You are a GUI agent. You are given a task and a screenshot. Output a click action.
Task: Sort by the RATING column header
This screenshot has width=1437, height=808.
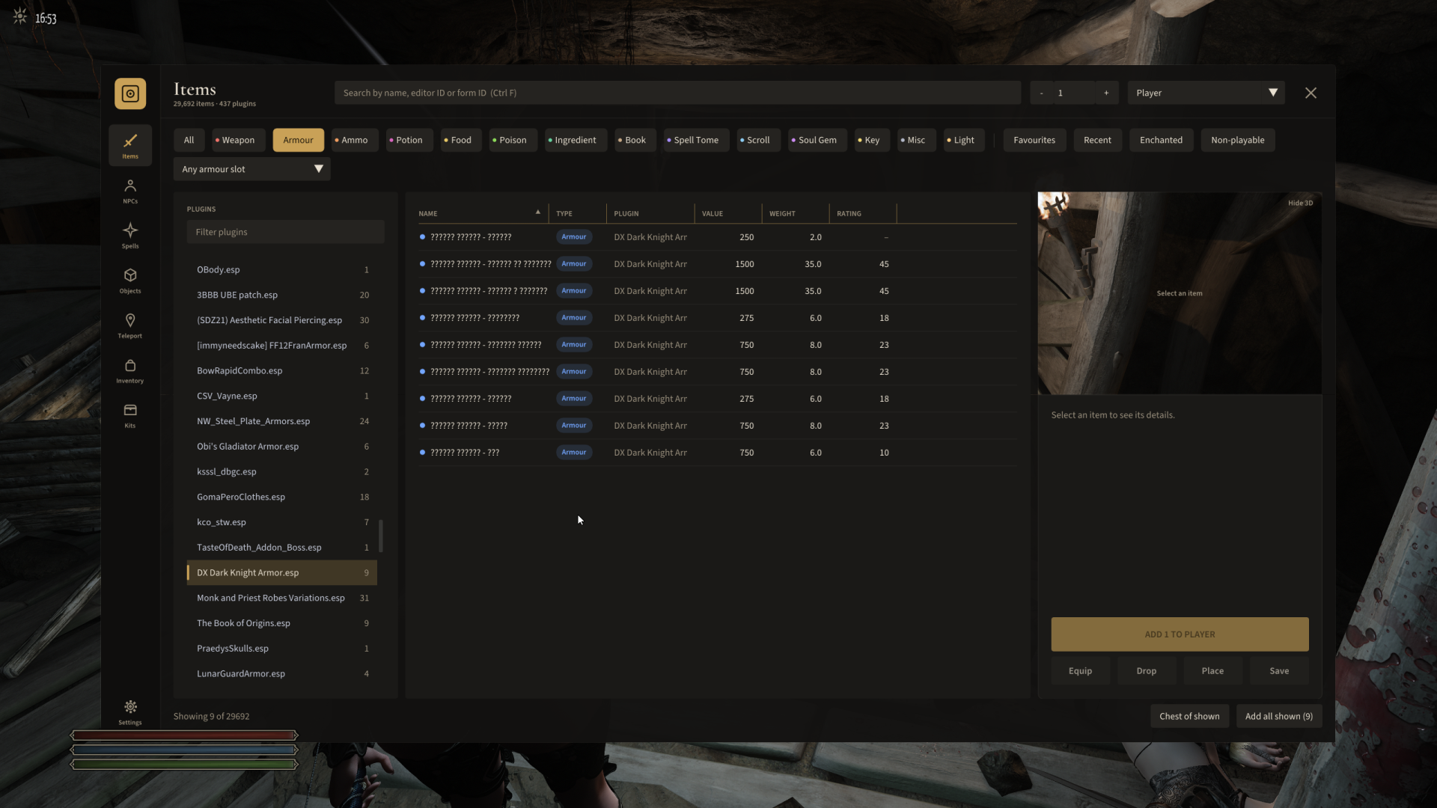coord(862,213)
